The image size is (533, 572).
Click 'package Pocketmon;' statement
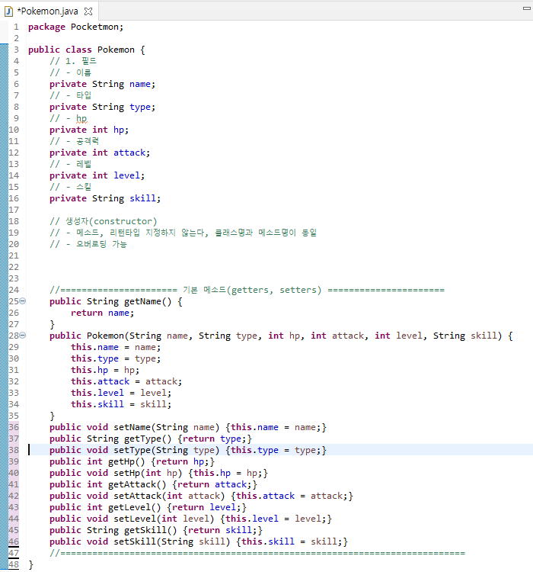tap(76, 27)
